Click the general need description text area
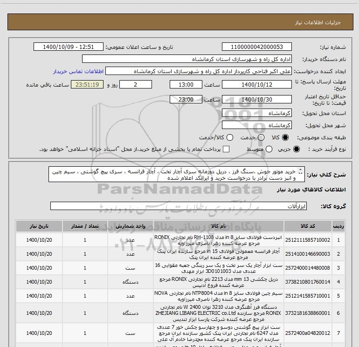Image resolution: width=359 pixels, height=347 pixels. pos(177,175)
